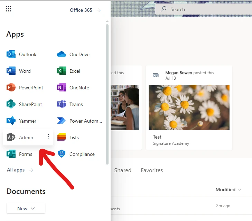Open Outlook app icon

coord(11,54)
